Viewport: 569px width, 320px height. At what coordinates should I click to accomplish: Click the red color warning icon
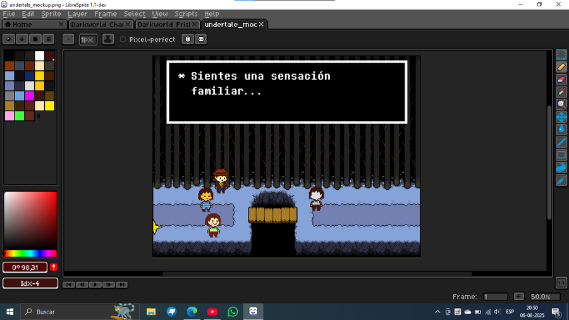point(54,268)
